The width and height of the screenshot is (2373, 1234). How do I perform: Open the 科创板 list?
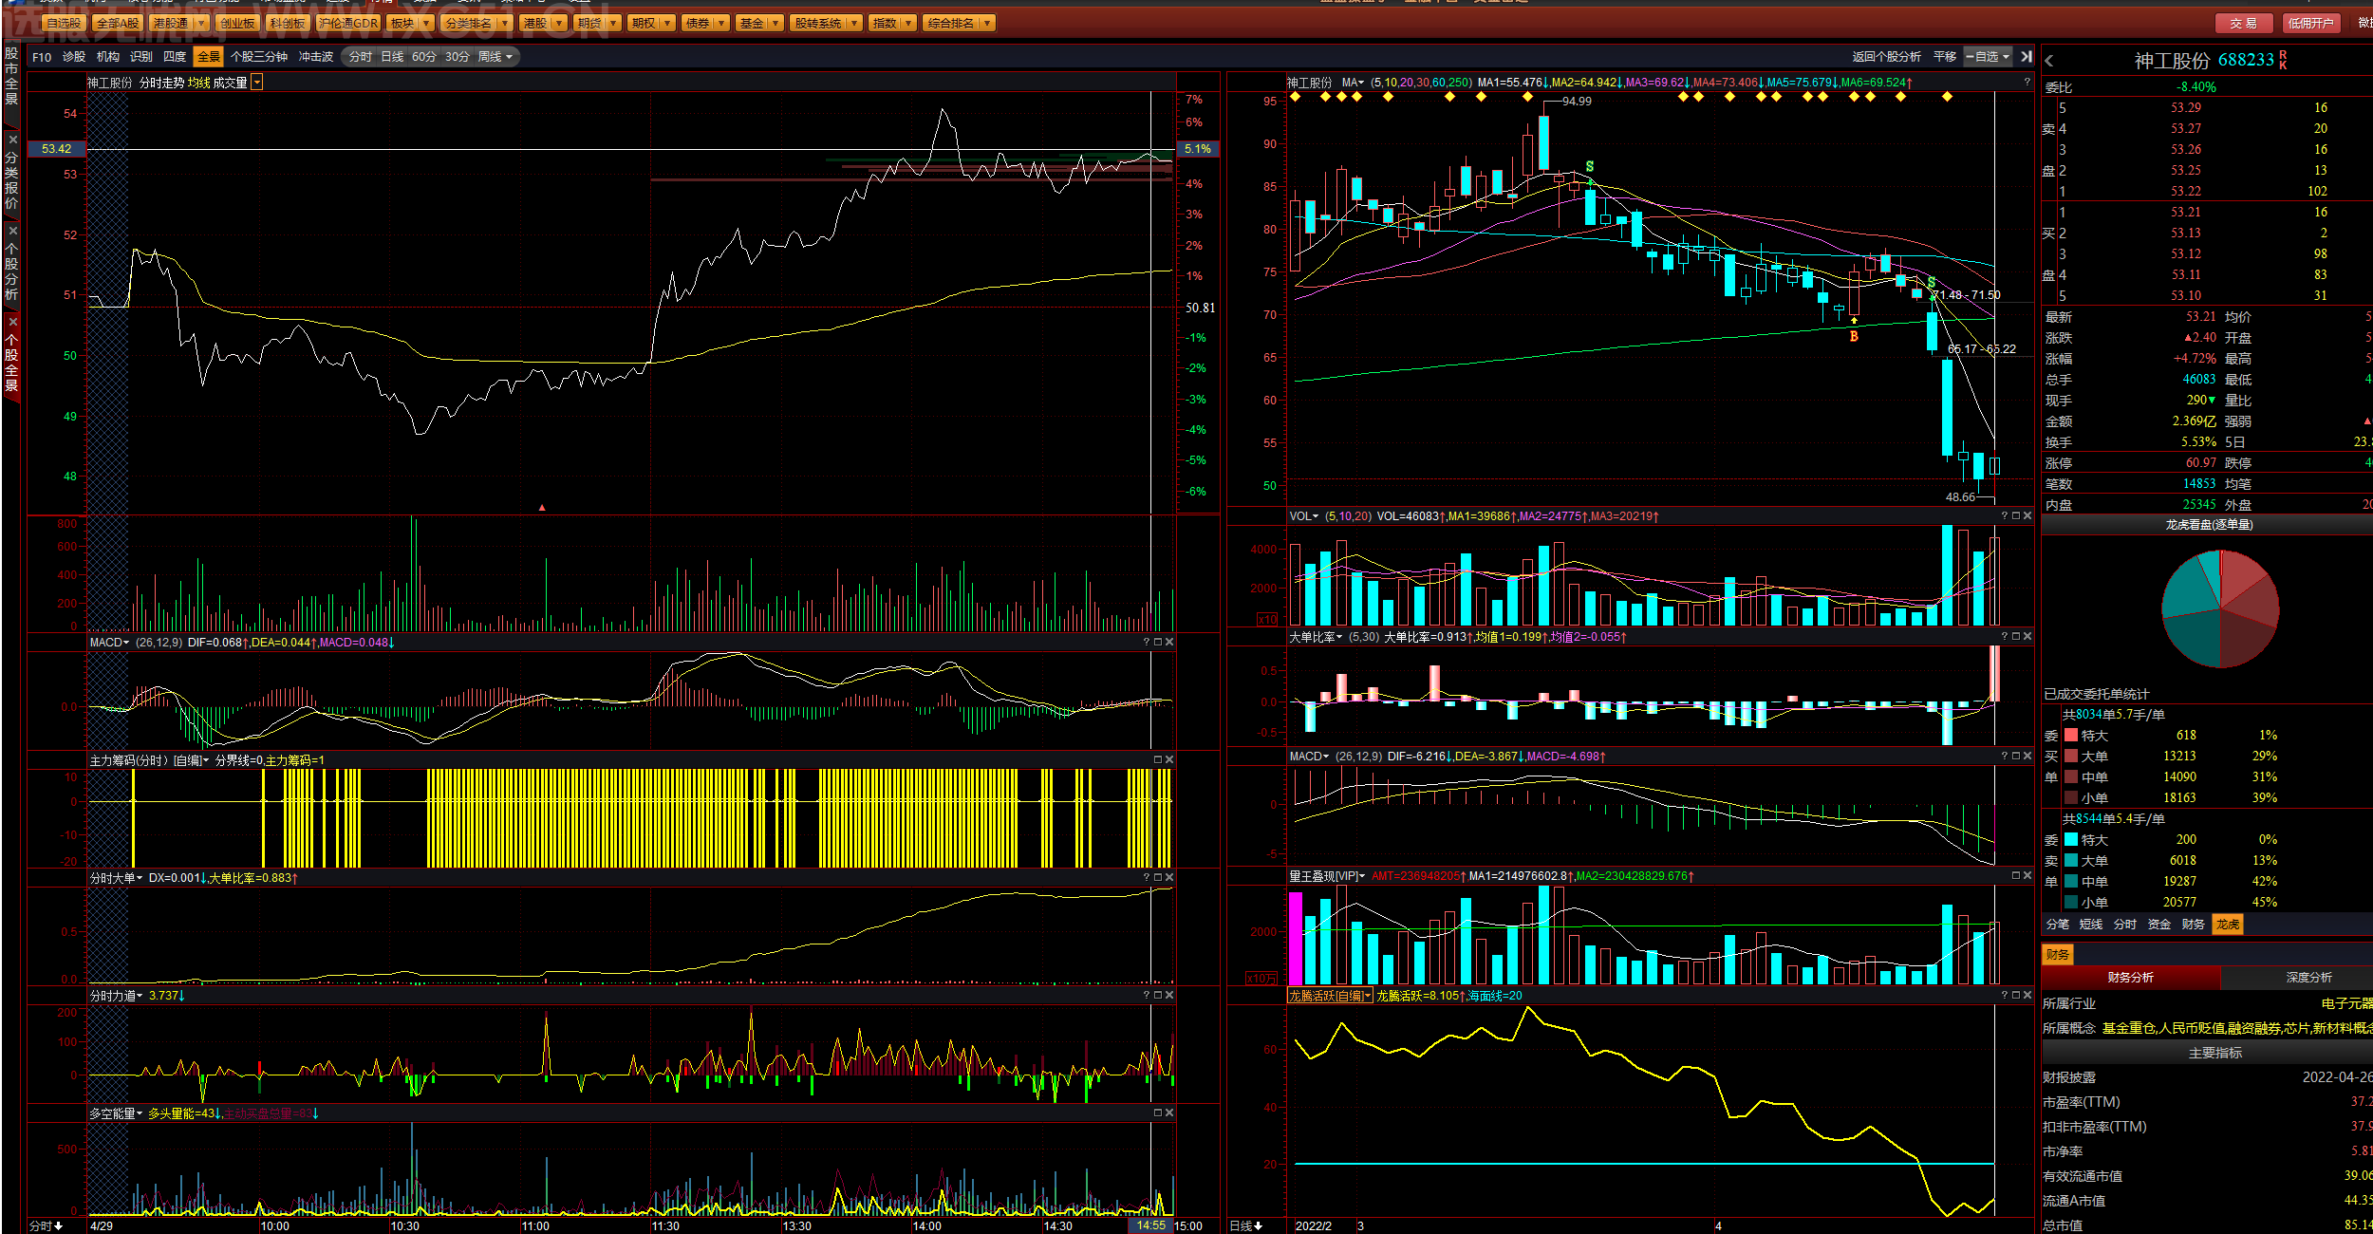pyautogui.click(x=288, y=23)
